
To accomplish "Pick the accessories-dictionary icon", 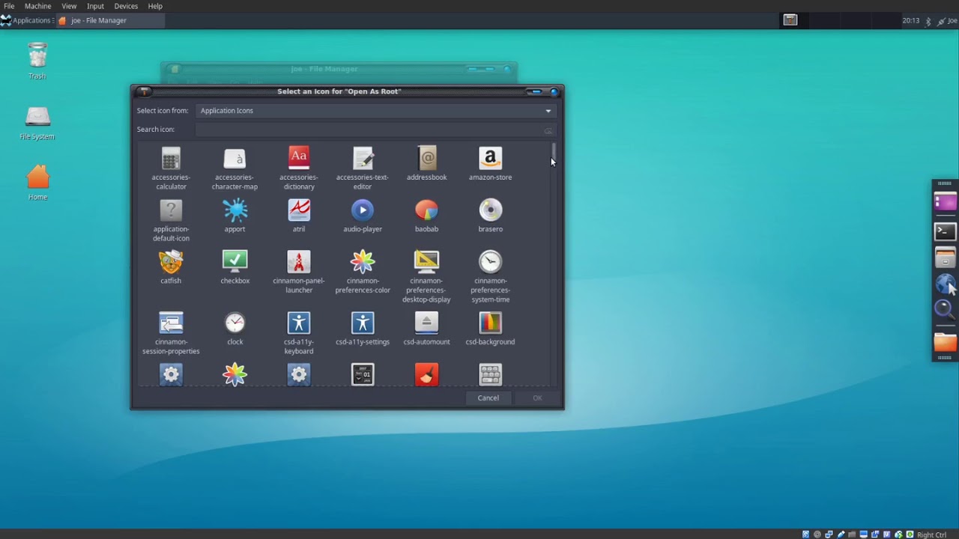I will (299, 158).
